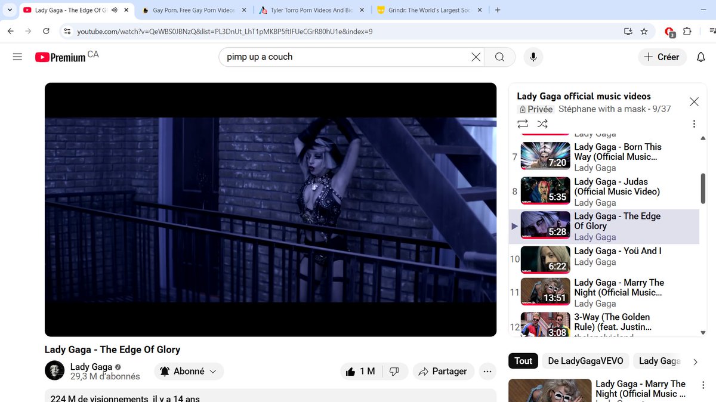This screenshot has width=716, height=402.
Task: Open the red extension icon with badge
Action: pyautogui.click(x=670, y=32)
